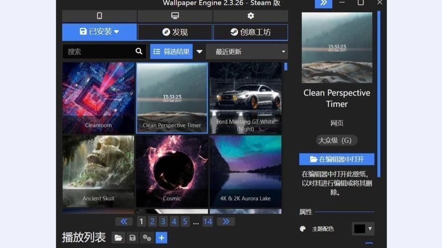Click the preview image of Clean Perspective Timer

pos(337,48)
